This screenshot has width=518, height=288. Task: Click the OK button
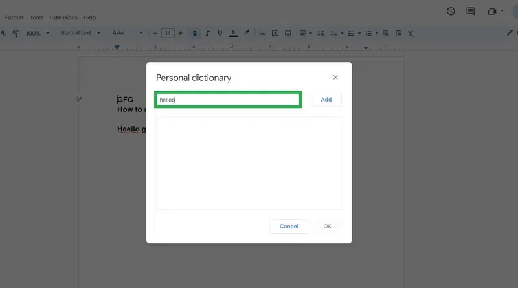coord(327,227)
